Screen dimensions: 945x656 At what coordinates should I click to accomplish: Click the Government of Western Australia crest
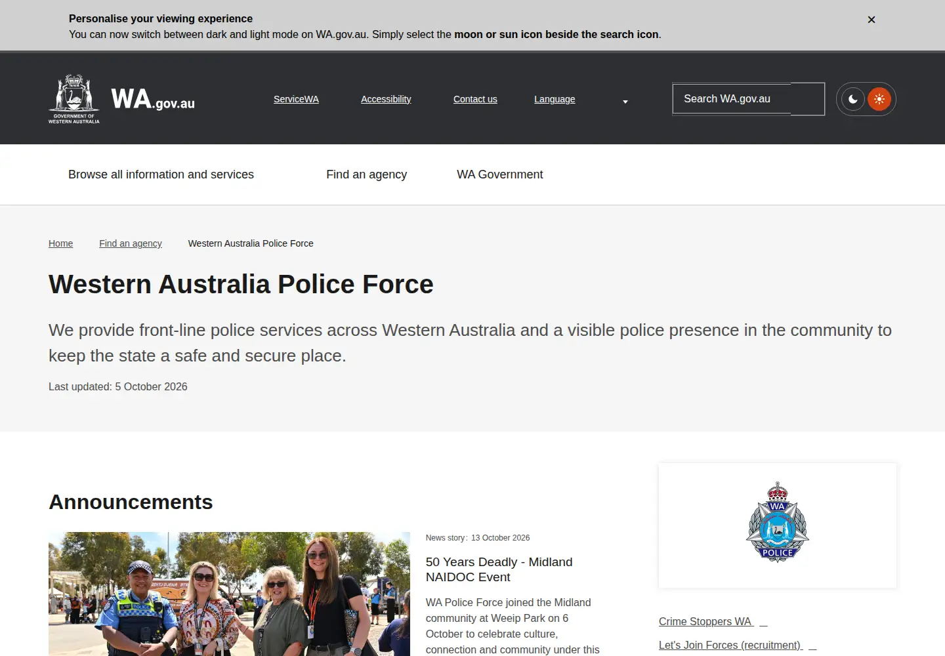pyautogui.click(x=74, y=99)
